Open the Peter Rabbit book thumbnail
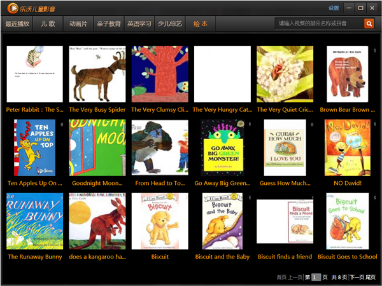The image size is (382, 286). pyautogui.click(x=34, y=74)
